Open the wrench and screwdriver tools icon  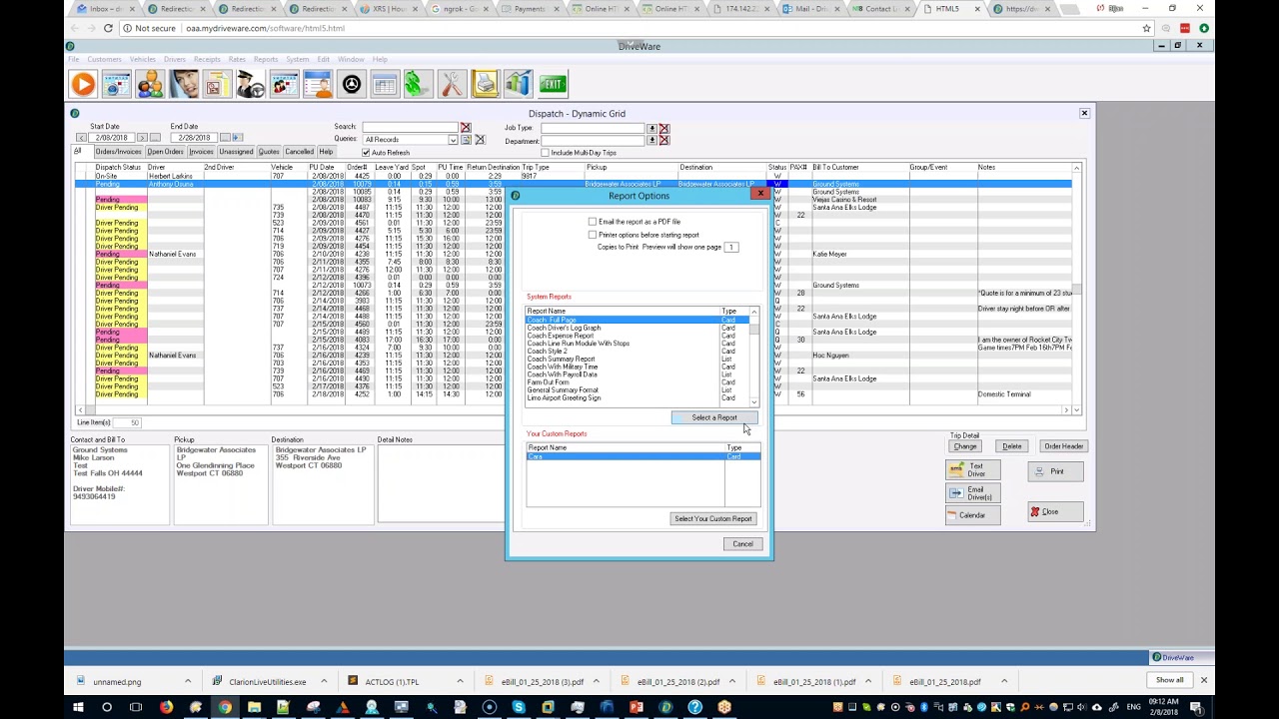tap(452, 85)
